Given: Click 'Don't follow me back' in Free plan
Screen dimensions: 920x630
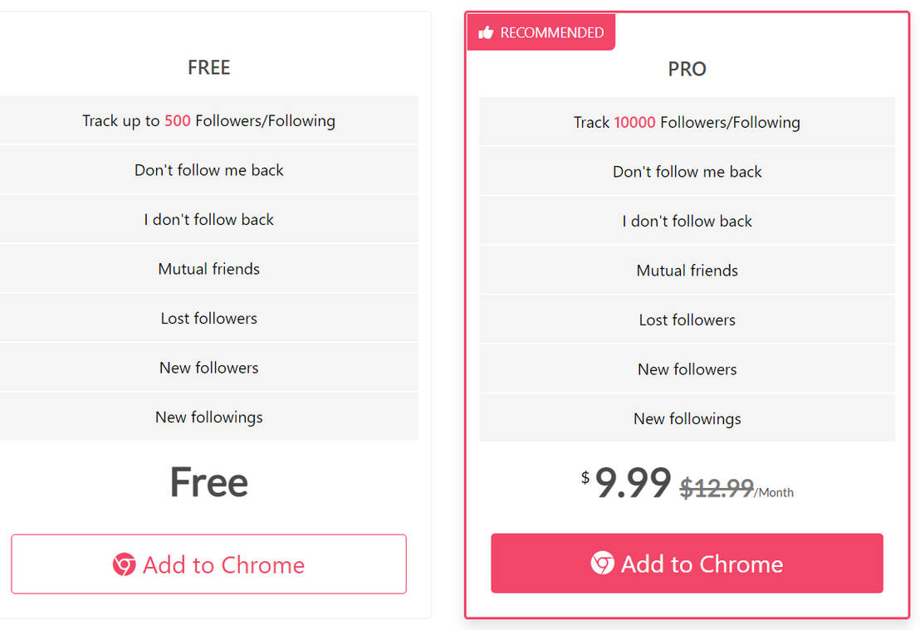Looking at the screenshot, I should (x=209, y=170).
